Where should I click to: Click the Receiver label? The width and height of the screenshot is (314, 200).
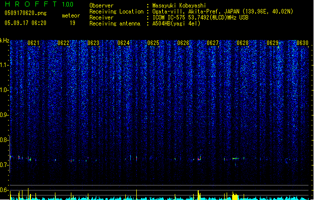pos(101,17)
